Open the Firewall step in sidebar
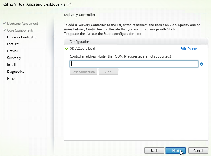Viewport: 211px width, 156px height. (x=13, y=51)
